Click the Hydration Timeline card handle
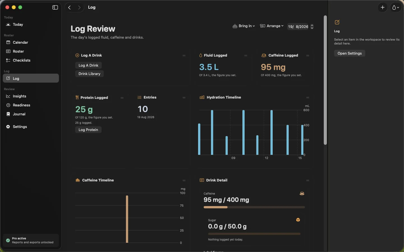 pos(308,98)
